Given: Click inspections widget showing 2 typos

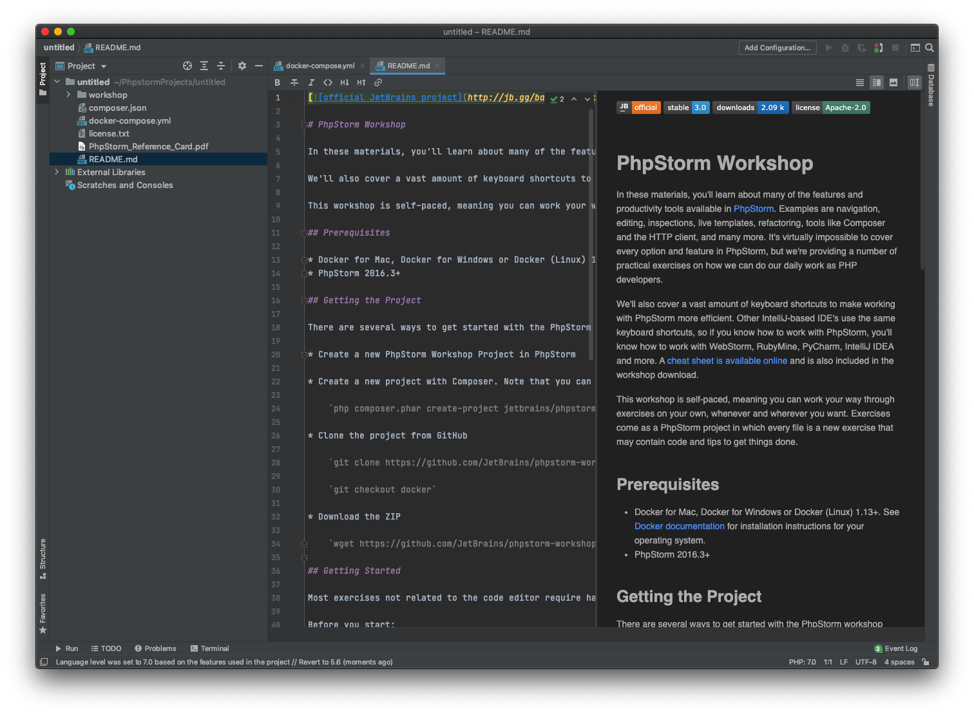Looking at the screenshot, I should pyautogui.click(x=557, y=99).
